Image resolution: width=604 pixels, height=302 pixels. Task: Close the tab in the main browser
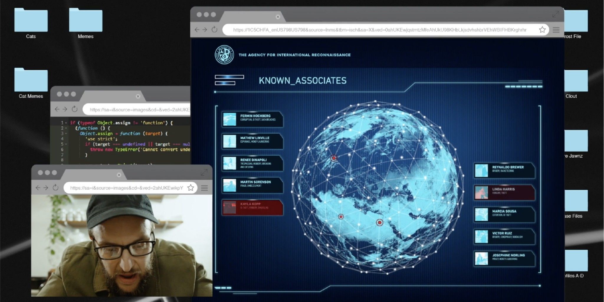click(x=278, y=17)
